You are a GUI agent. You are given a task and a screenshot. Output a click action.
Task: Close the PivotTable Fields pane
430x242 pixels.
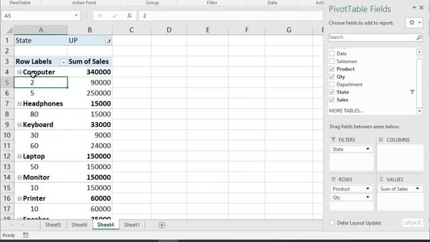pyautogui.click(x=421, y=7)
